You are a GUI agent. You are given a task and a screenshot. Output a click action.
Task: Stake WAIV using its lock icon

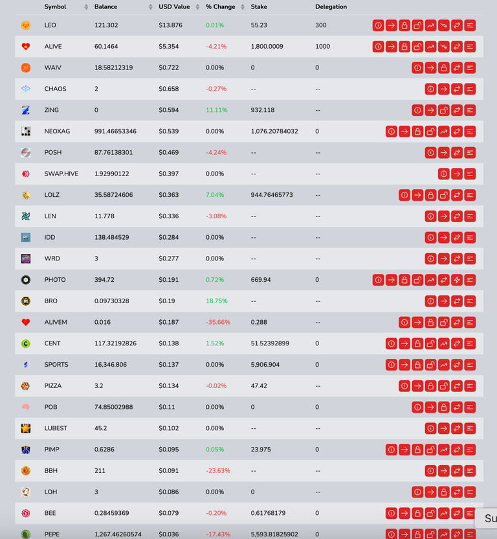(444, 68)
